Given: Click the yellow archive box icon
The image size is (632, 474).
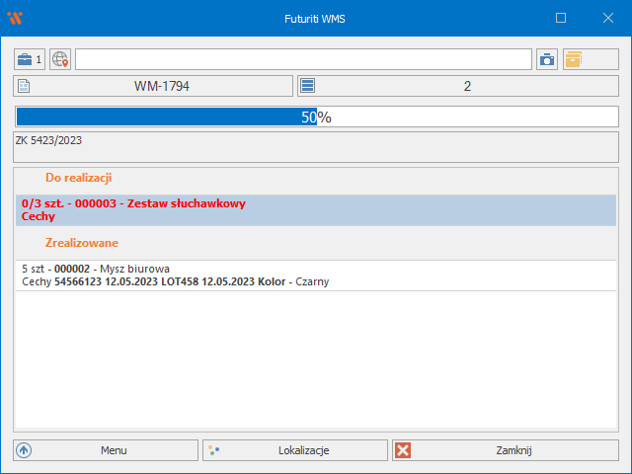Looking at the screenshot, I should pyautogui.click(x=574, y=59).
